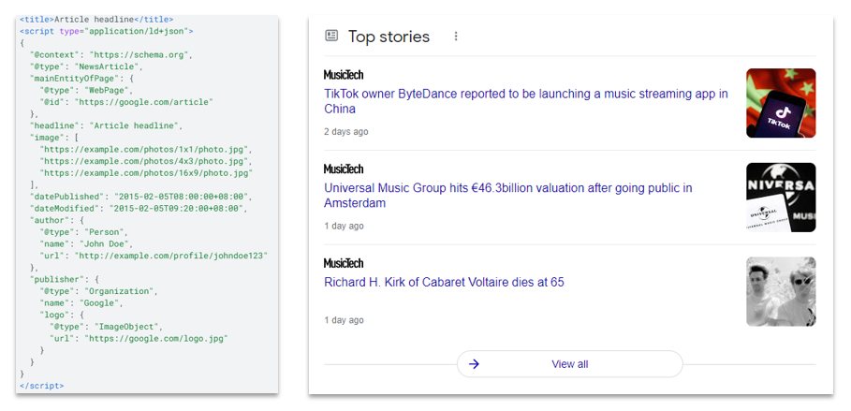Select the TikTok phone thumbnail image
The image size is (851, 411).
click(x=781, y=103)
